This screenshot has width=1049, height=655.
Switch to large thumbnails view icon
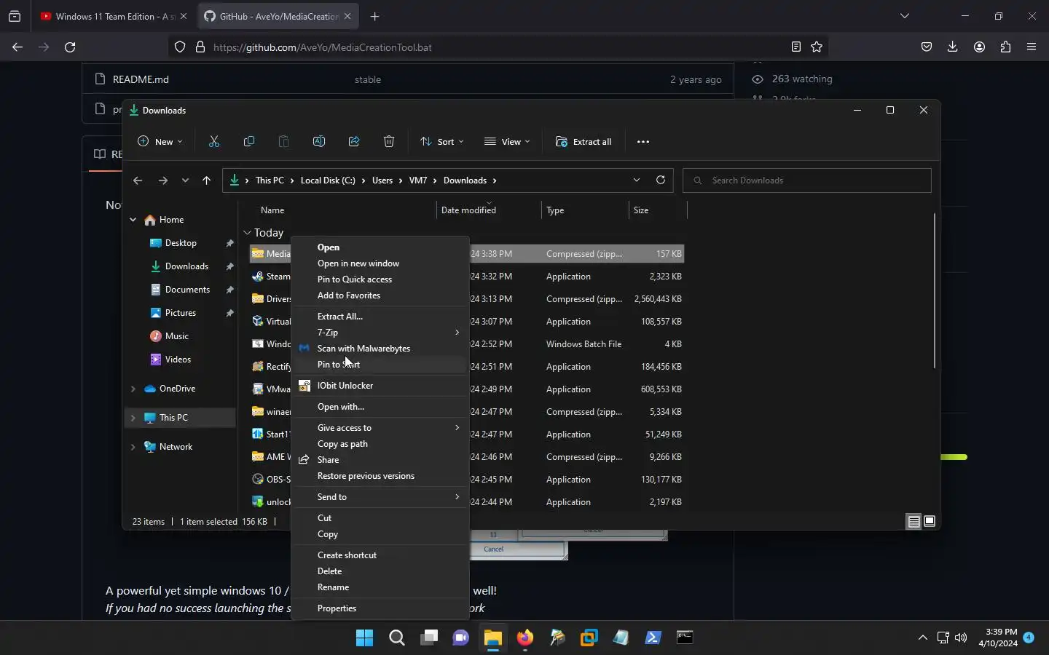coord(930,521)
